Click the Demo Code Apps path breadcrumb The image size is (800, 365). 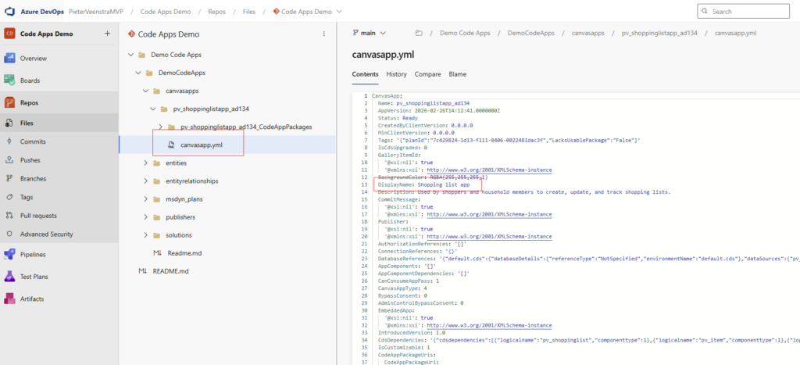tap(465, 33)
